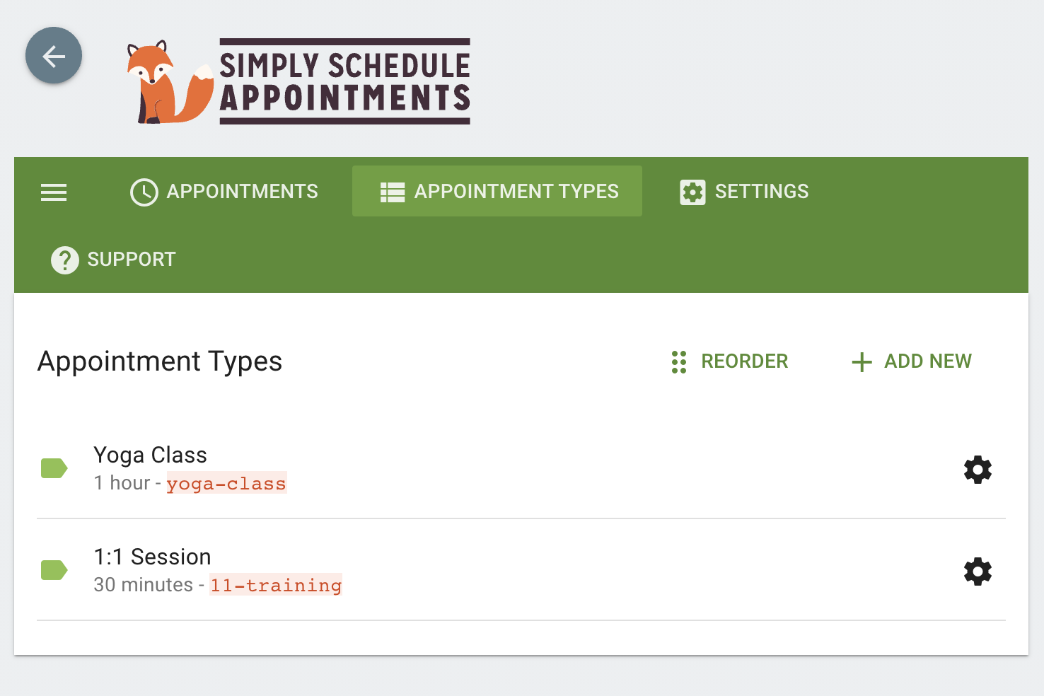
Task: Click the reorder dots icon
Action: click(679, 361)
